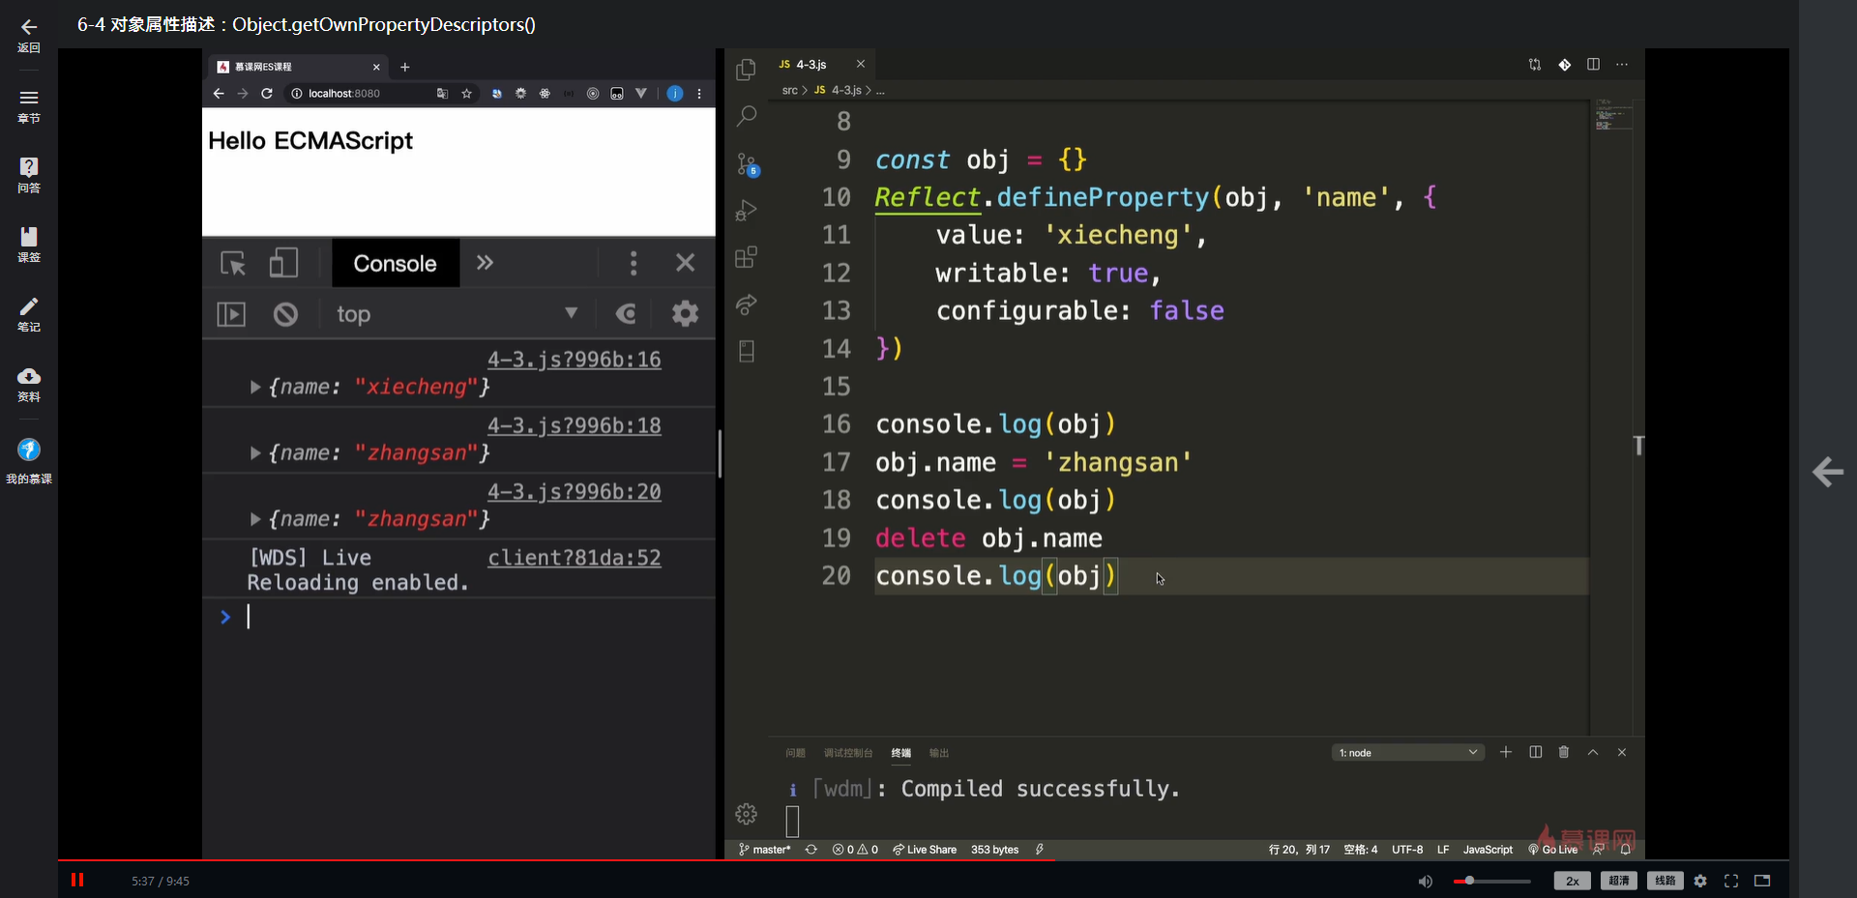Viewport: 1857px width, 898px height.
Task: Open the 2x playback speed menu
Action: click(x=1572, y=881)
